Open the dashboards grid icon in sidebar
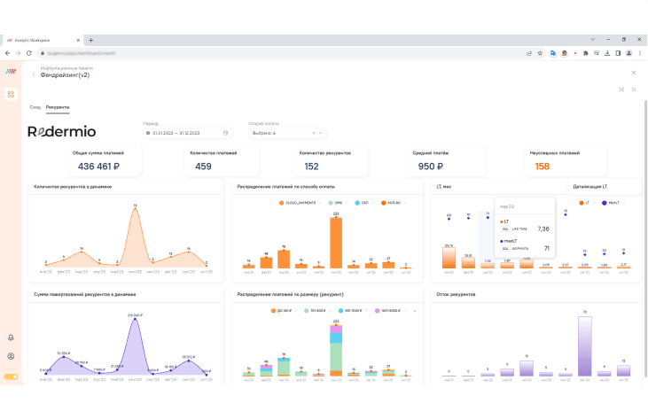 (x=12, y=94)
